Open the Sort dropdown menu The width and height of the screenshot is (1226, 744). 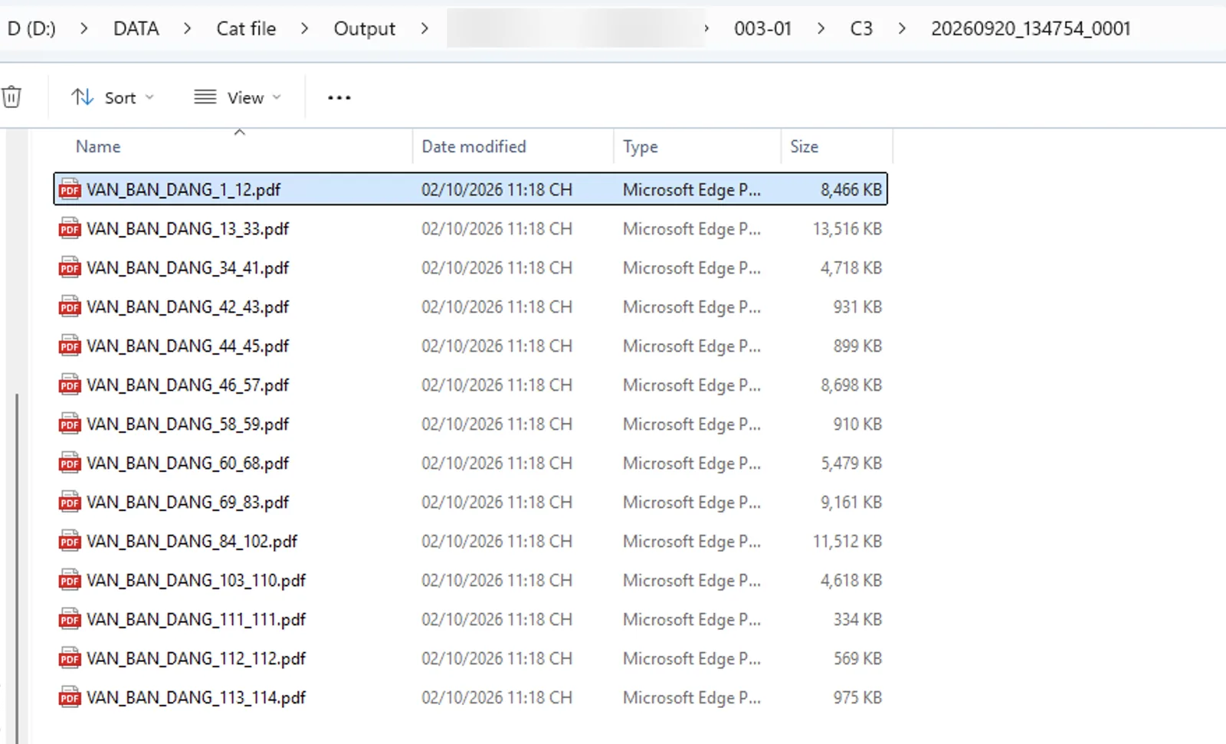pos(113,97)
